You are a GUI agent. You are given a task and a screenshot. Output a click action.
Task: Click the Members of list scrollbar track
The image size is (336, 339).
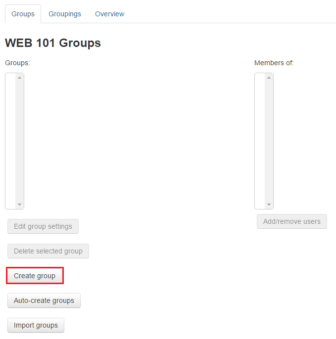(269, 141)
